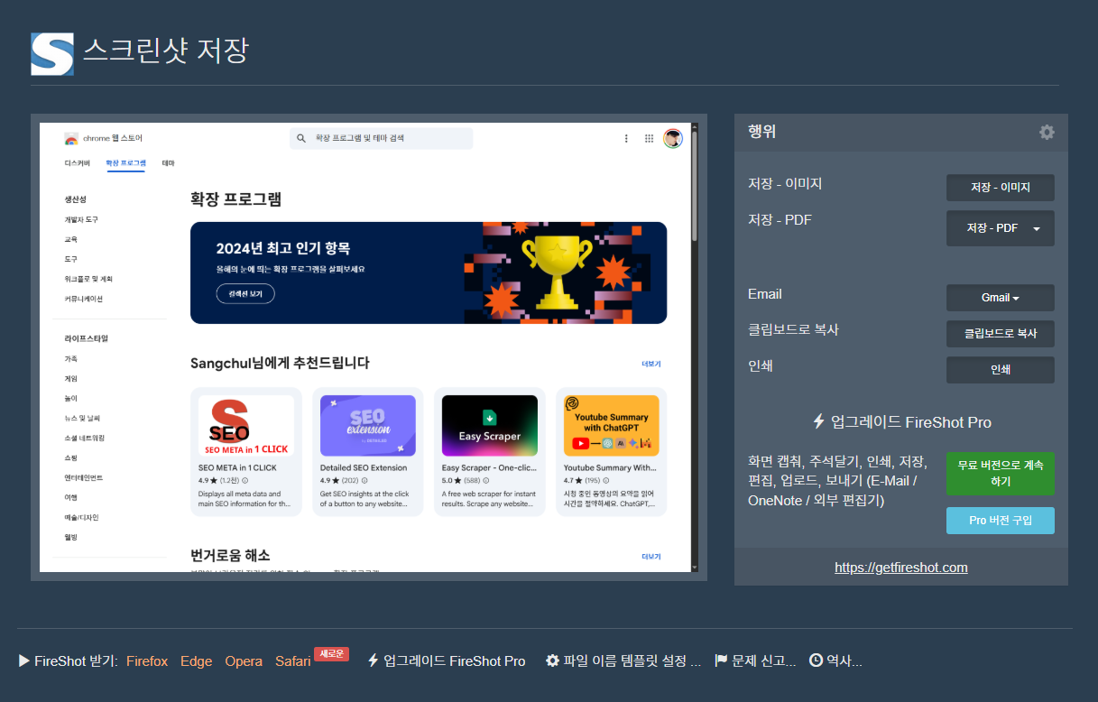Click 더보기 next to Sangchul님에게 추천드립니다
The width and height of the screenshot is (1098, 702).
(651, 364)
